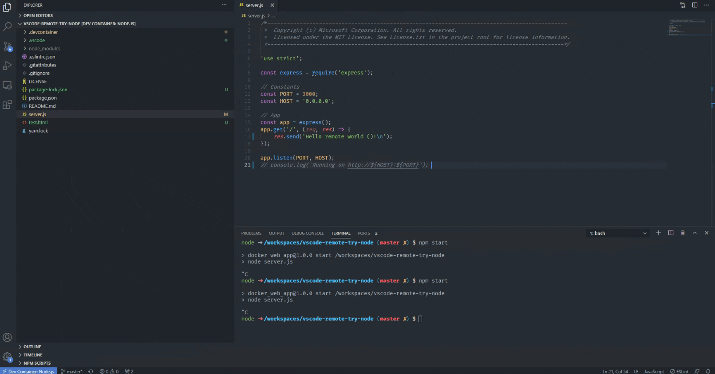
Task: Open the Dev Container: Node.js remote menu
Action: pos(28,371)
